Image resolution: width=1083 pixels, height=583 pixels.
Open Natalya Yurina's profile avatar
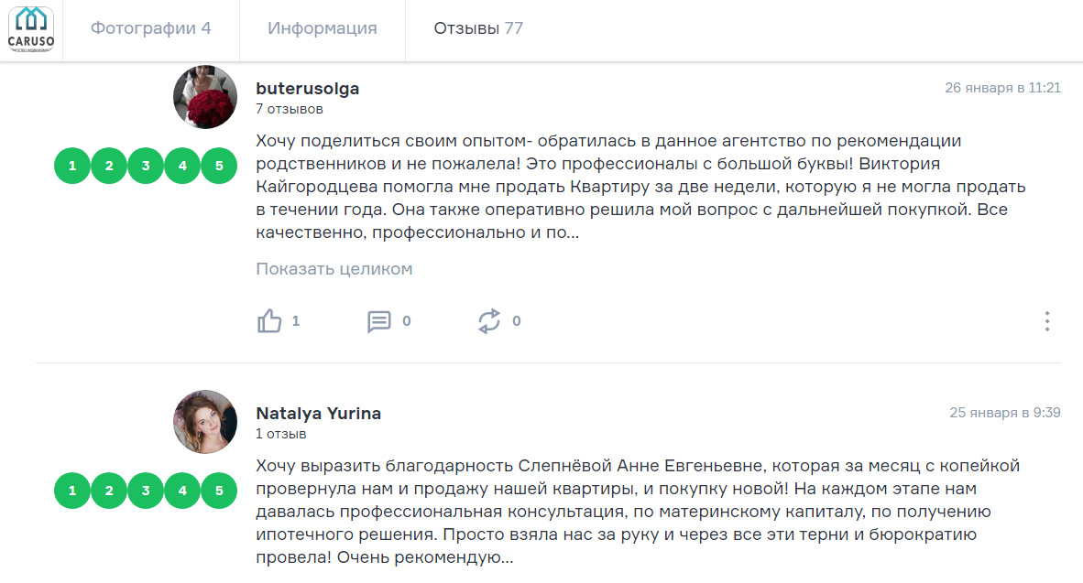tap(205, 421)
